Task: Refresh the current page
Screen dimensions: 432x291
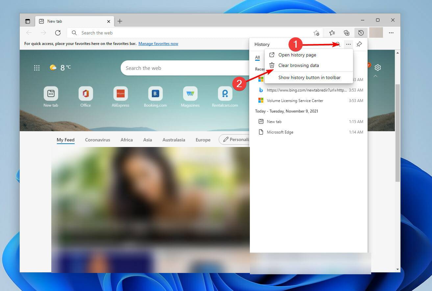Action: point(58,33)
